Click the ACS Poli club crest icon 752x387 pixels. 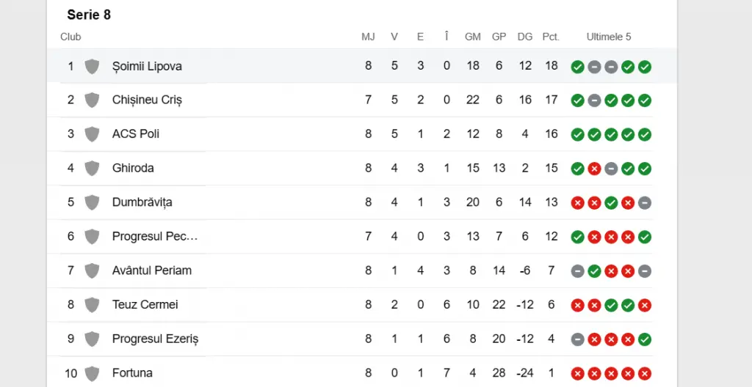(92, 134)
